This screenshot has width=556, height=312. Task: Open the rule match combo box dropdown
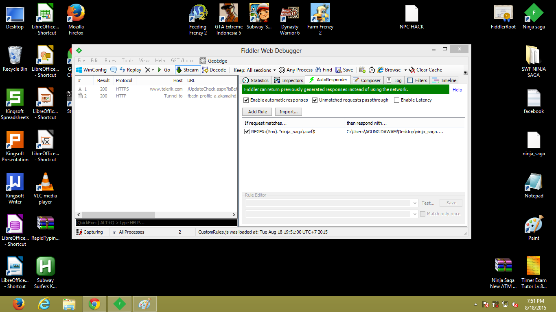point(415,203)
